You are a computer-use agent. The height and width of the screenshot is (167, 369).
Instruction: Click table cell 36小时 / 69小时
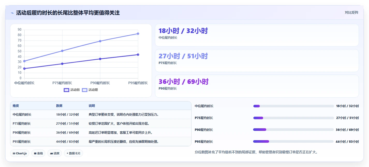[x=68, y=133]
